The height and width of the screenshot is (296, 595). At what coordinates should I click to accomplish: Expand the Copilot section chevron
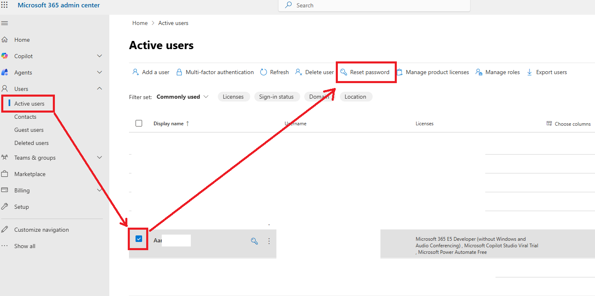tap(100, 56)
